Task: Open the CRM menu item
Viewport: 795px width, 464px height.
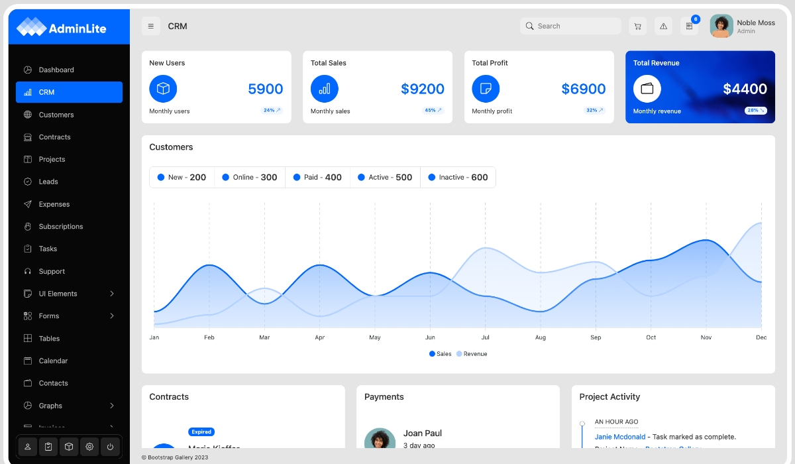Action: click(69, 92)
